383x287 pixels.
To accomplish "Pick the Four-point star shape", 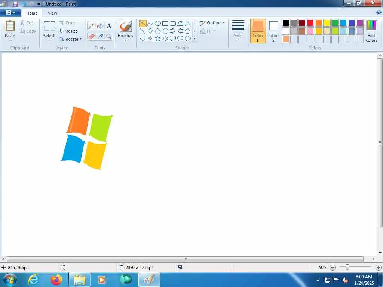I will (150, 38).
